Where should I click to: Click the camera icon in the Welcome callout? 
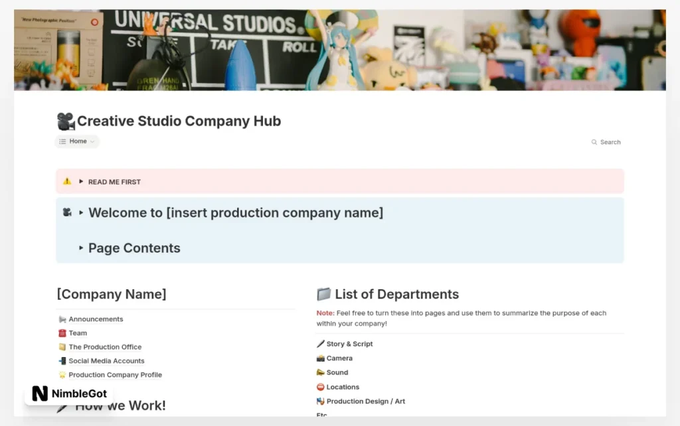[x=67, y=212]
